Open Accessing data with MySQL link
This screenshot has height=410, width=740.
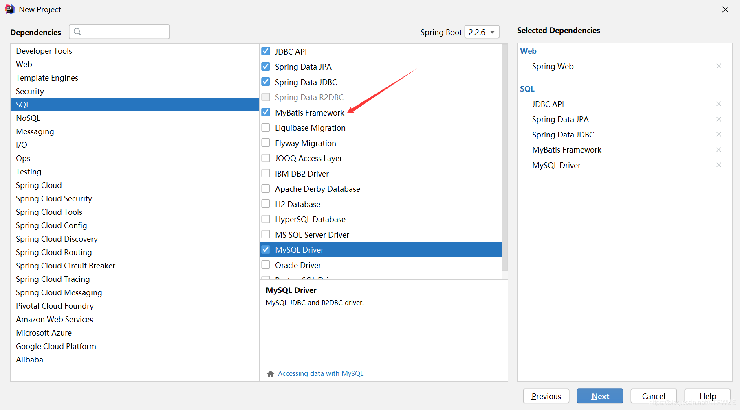320,373
